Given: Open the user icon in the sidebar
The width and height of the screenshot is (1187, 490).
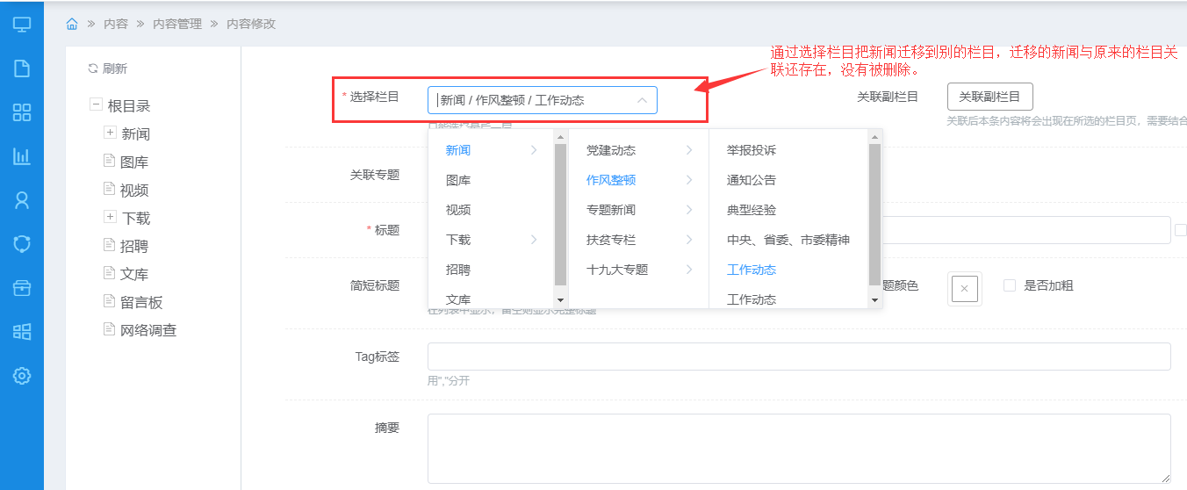Looking at the screenshot, I should (22, 200).
